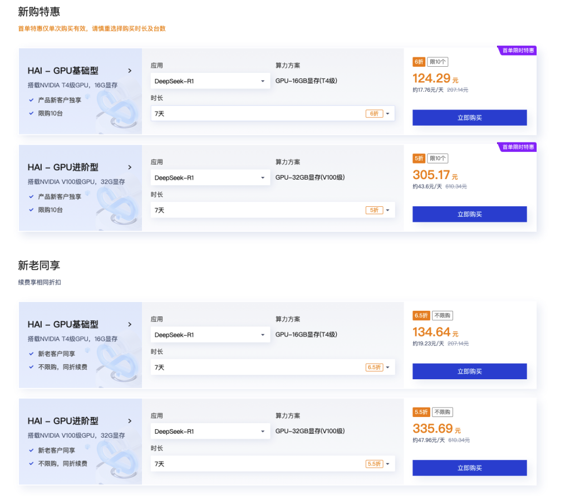Expand the 7天 时长 dropdown with 5折 tag

(273, 210)
